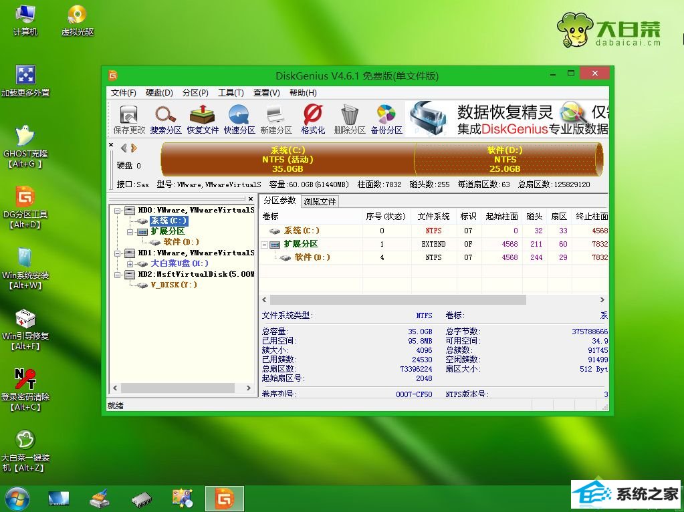Click right arrow of the tree panel scrollbar

[x=249, y=388]
